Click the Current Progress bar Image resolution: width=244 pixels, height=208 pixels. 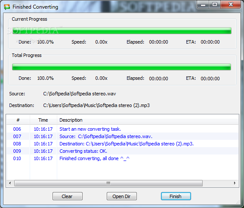122,31
